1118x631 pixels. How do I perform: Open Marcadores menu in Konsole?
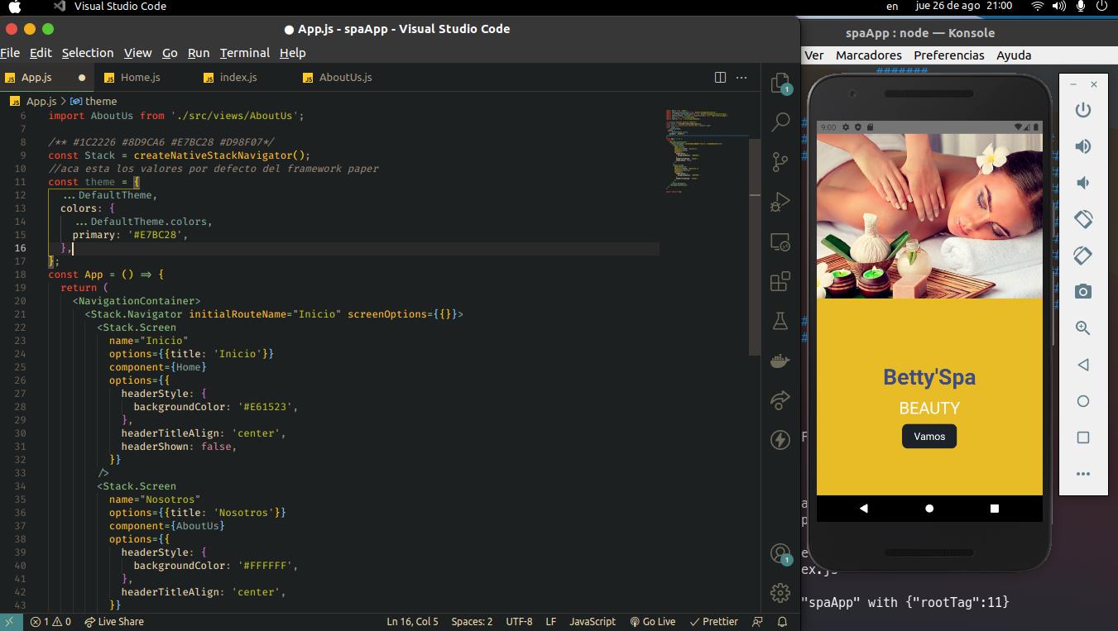(x=869, y=55)
